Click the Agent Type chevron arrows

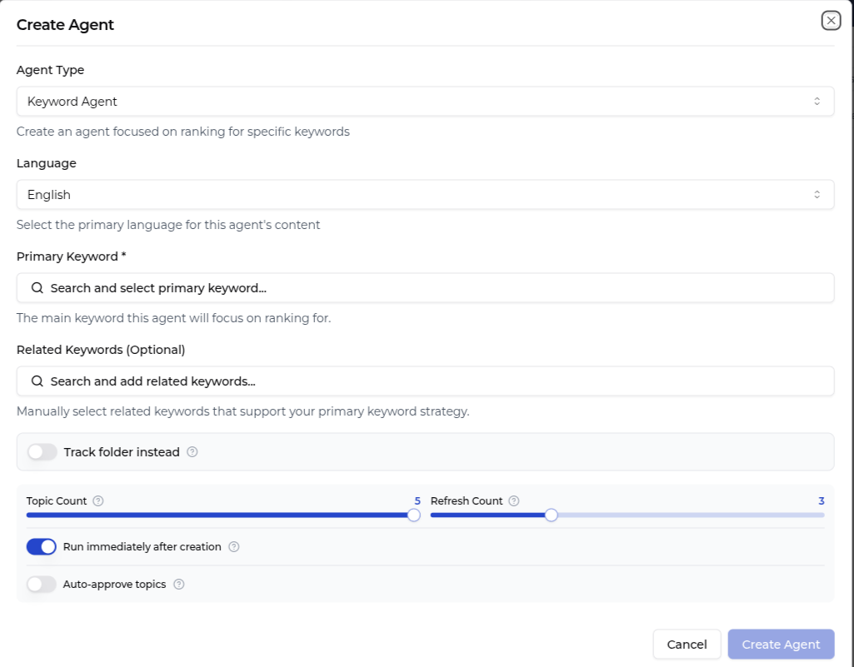[x=817, y=102]
